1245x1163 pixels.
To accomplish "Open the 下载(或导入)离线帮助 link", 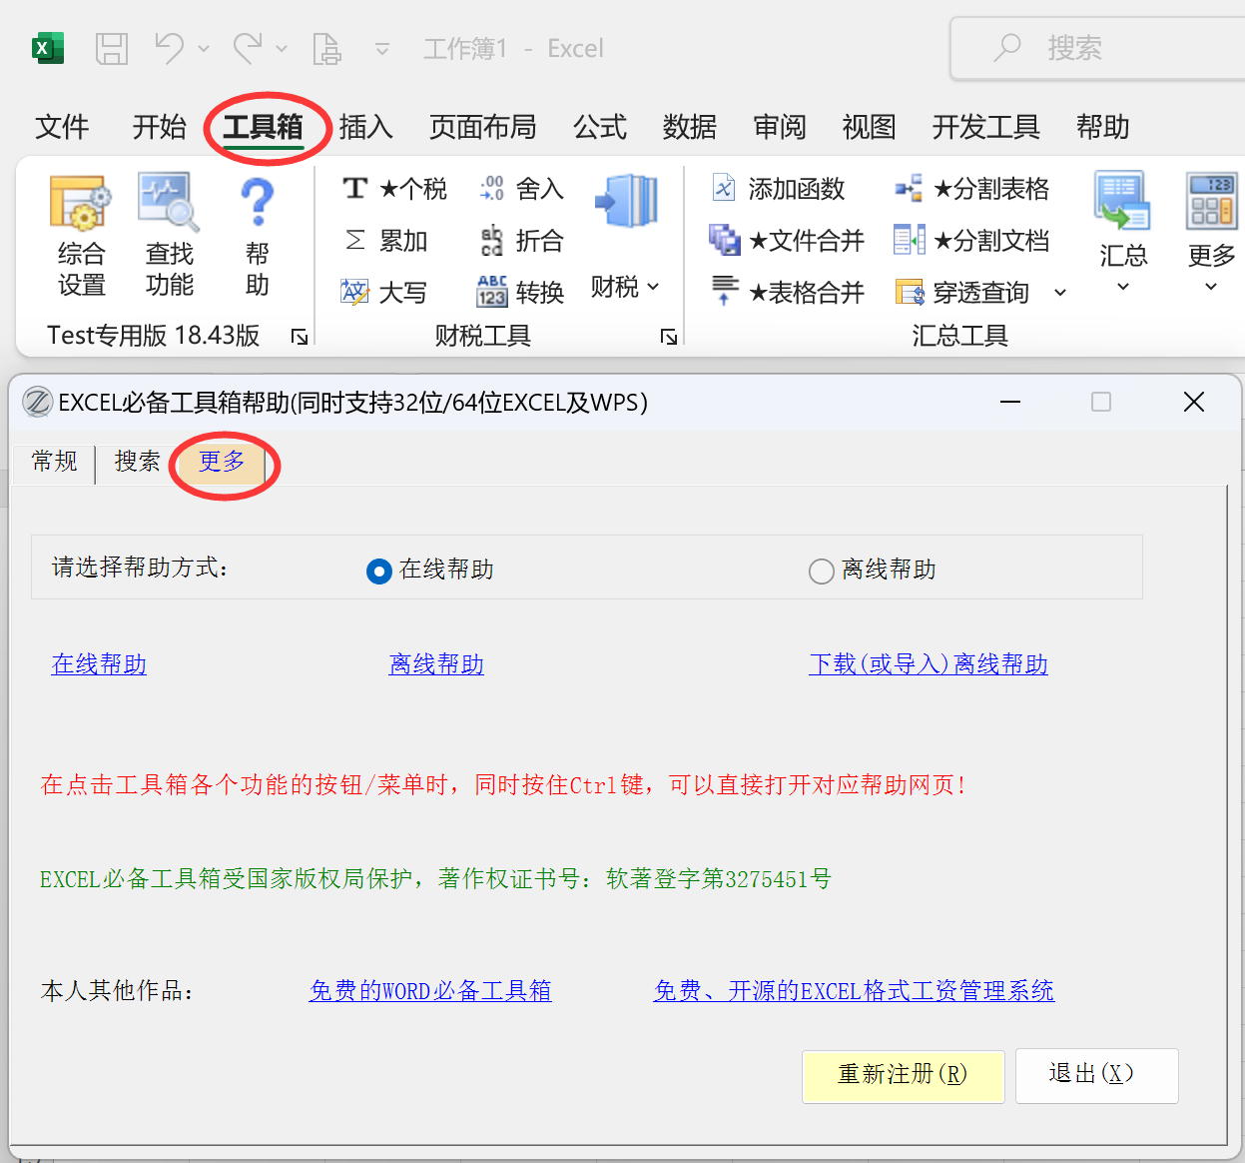I will [x=928, y=664].
